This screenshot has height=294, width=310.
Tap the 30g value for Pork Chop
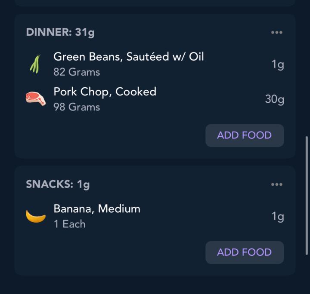274,99
